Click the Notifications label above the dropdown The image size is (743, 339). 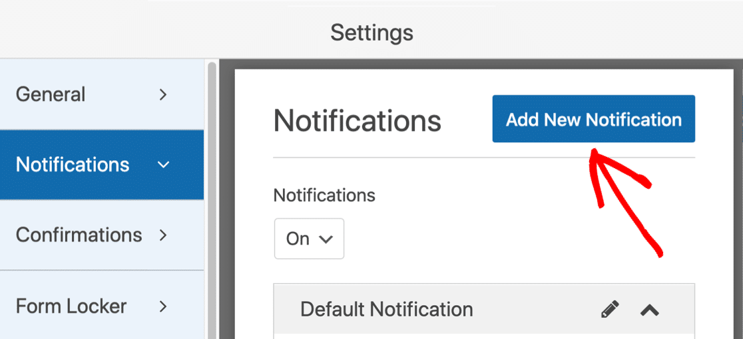pyautogui.click(x=325, y=195)
